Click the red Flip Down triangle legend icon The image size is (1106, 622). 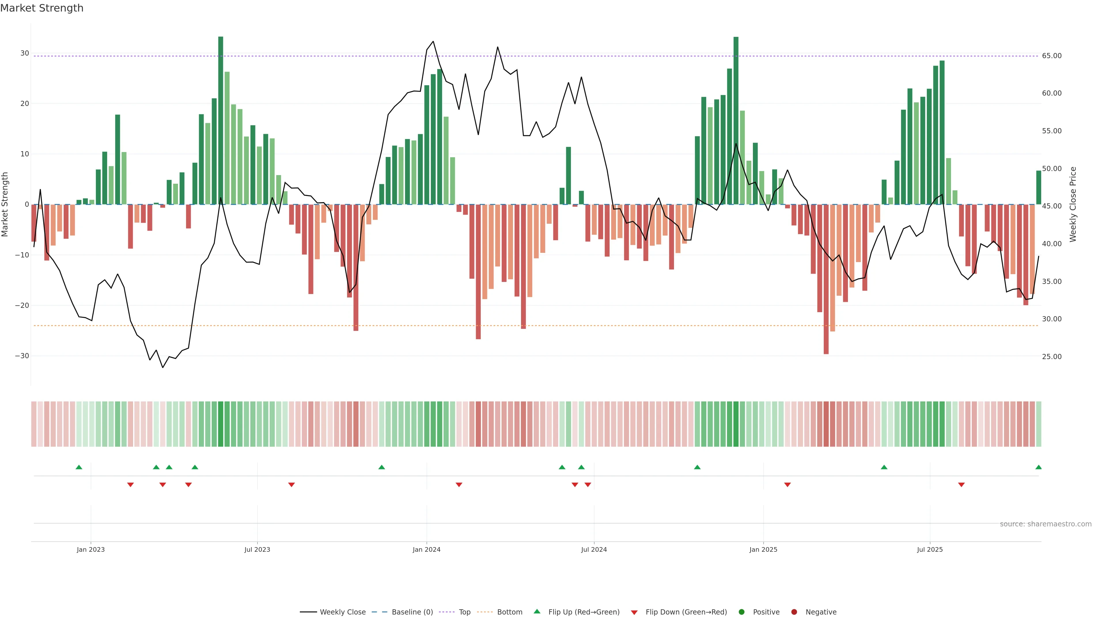634,612
